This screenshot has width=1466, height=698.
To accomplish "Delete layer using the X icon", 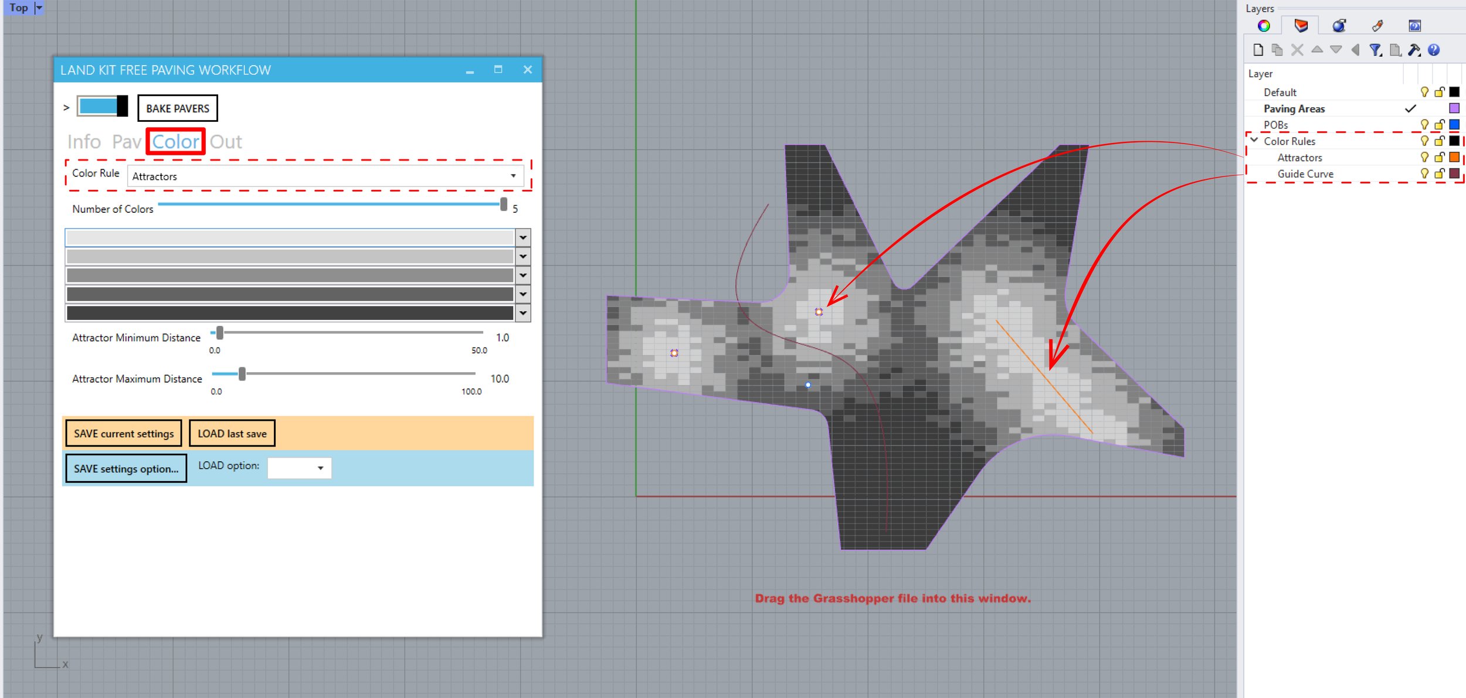I will tap(1297, 50).
